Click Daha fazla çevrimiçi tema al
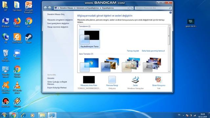210x118 pixels. coord(153,51)
